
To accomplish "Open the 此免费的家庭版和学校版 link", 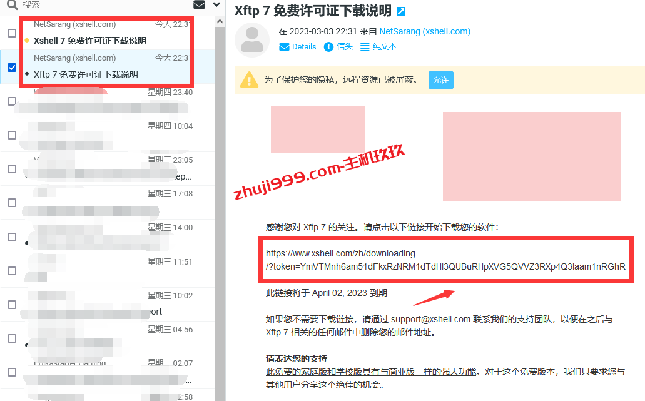I will pyautogui.click(x=371, y=372).
